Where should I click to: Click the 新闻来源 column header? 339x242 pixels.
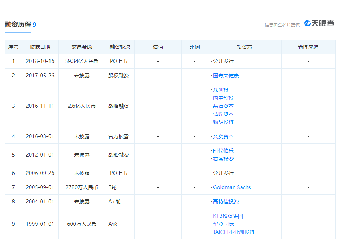click(x=308, y=47)
